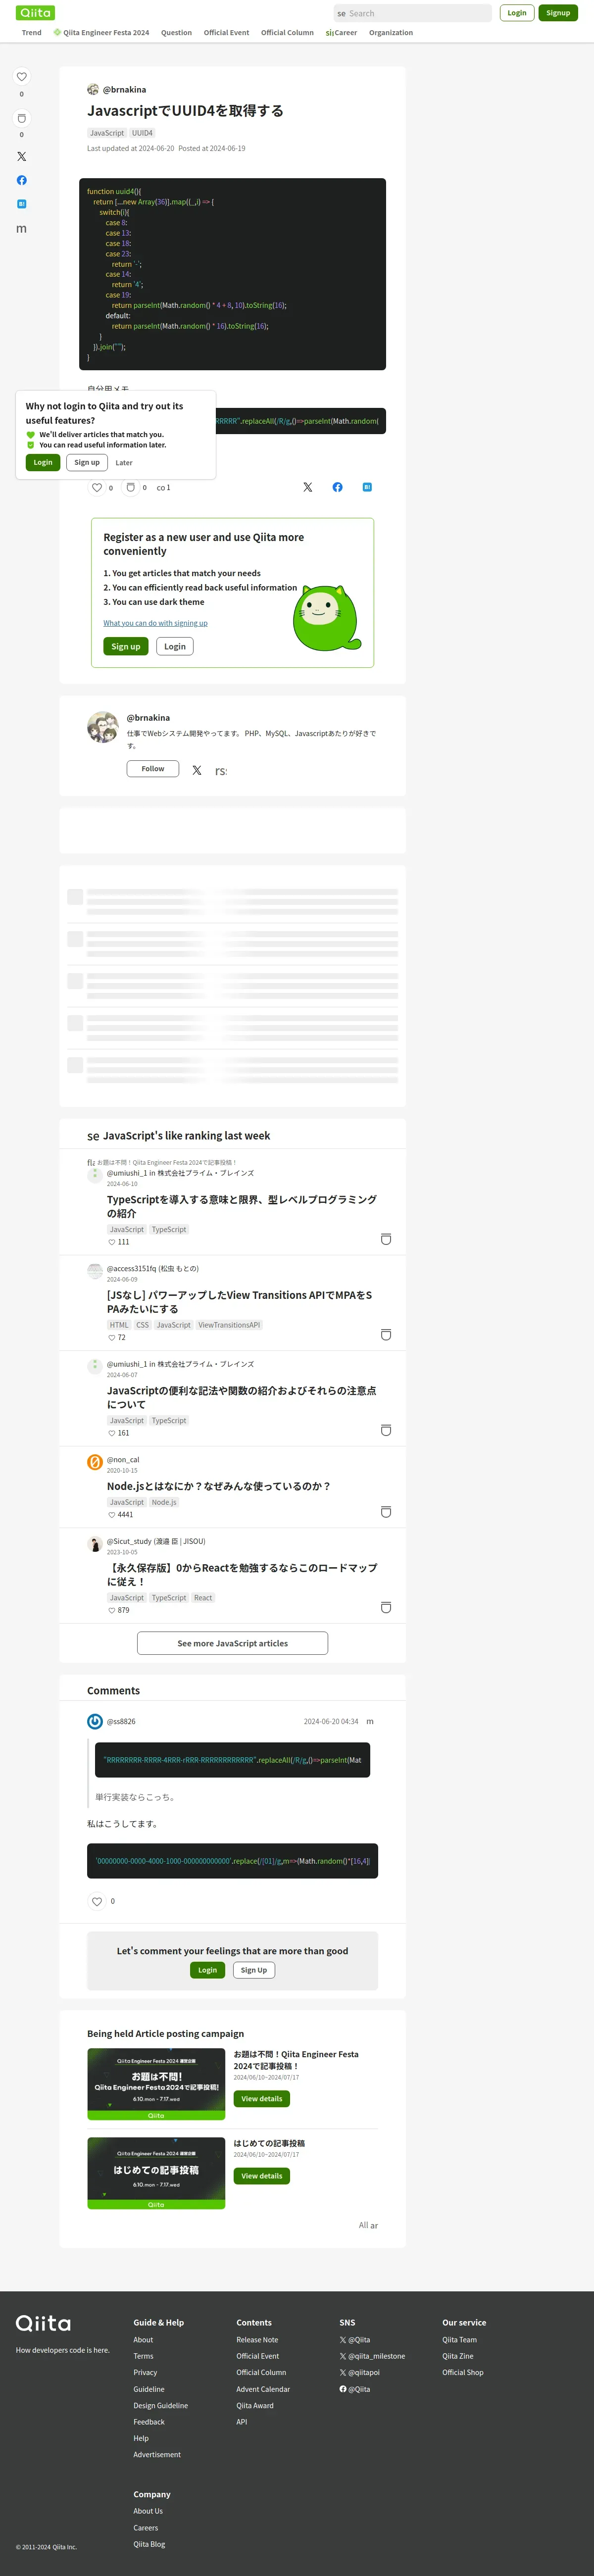The height and width of the screenshot is (2576, 594).
Task: Follow the author @brnakina
Action: pyautogui.click(x=153, y=769)
